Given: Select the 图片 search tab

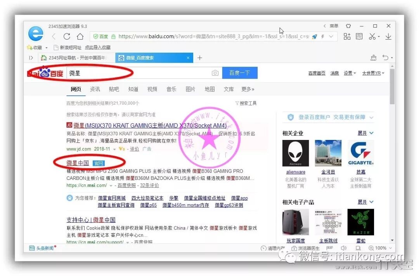Looking at the screenshot, I should click(190, 89).
